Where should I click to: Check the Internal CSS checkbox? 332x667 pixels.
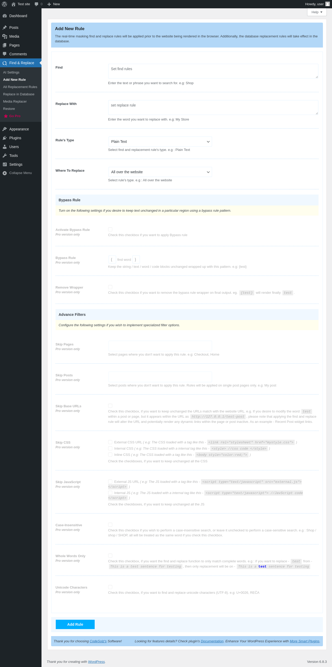(x=110, y=448)
